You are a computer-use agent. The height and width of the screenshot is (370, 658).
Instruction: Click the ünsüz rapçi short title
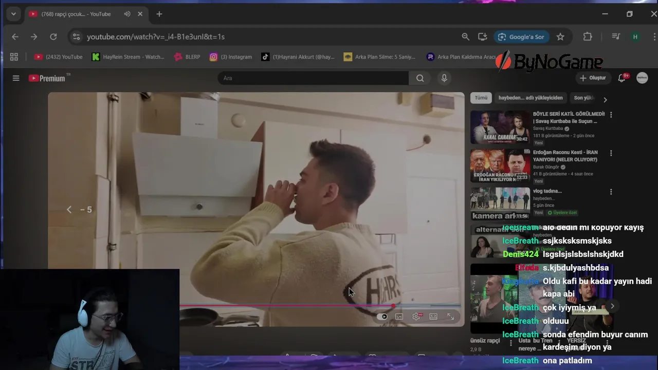pyautogui.click(x=485, y=341)
